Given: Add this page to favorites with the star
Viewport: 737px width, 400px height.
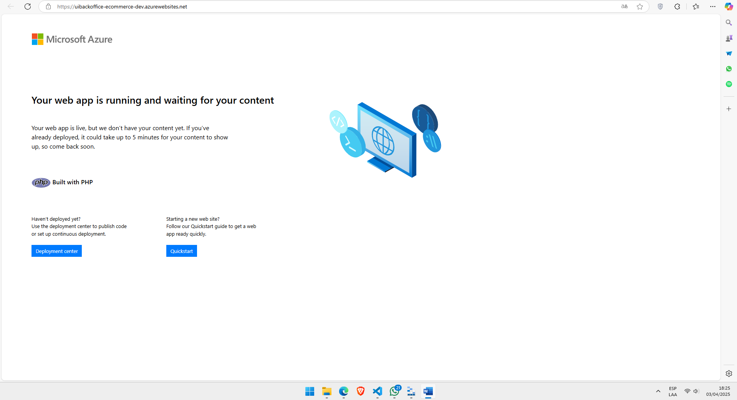Looking at the screenshot, I should click(x=640, y=7).
